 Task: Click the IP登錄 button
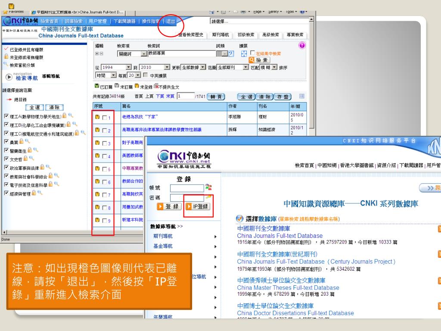pos(197,206)
